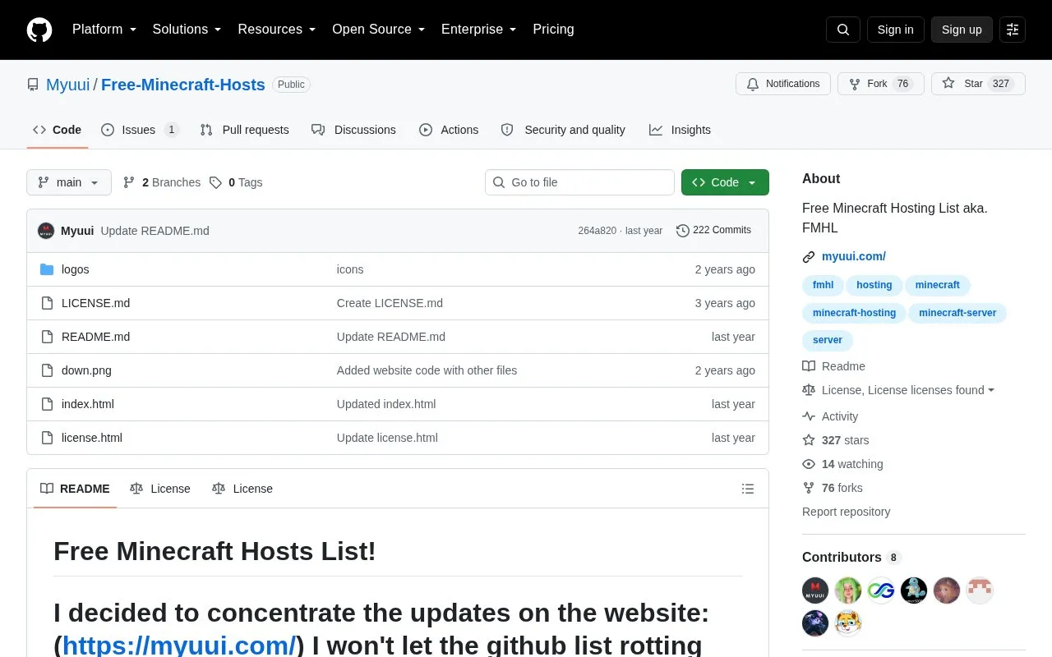Open the Discussions tab
This screenshot has width=1052, height=657.
point(353,130)
